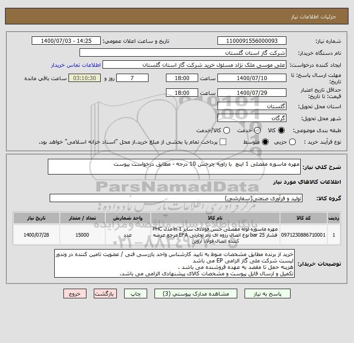Tick the اسناد خزانه اسلامی payment checkbox
Image resolution: width=354 pixels, height=343 pixels.
coord(223,142)
